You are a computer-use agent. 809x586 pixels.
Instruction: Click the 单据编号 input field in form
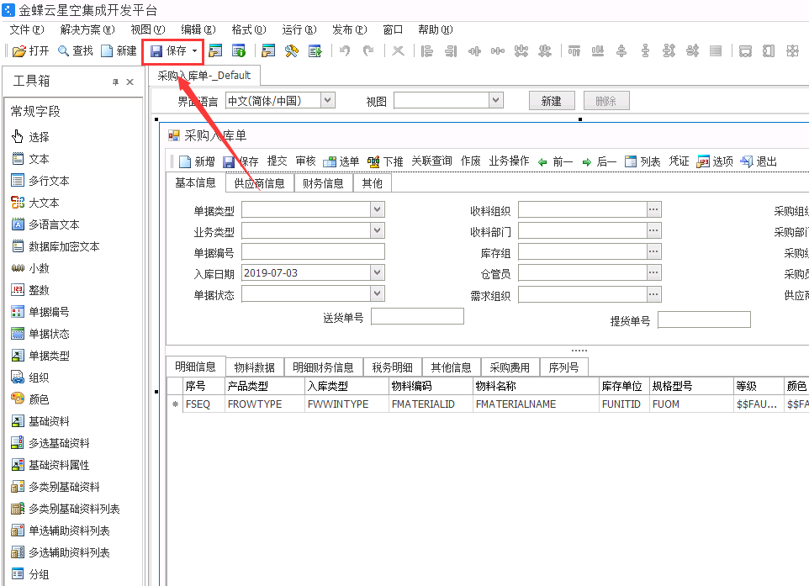[x=313, y=251]
